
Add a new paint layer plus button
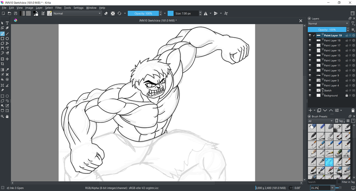click(311, 110)
